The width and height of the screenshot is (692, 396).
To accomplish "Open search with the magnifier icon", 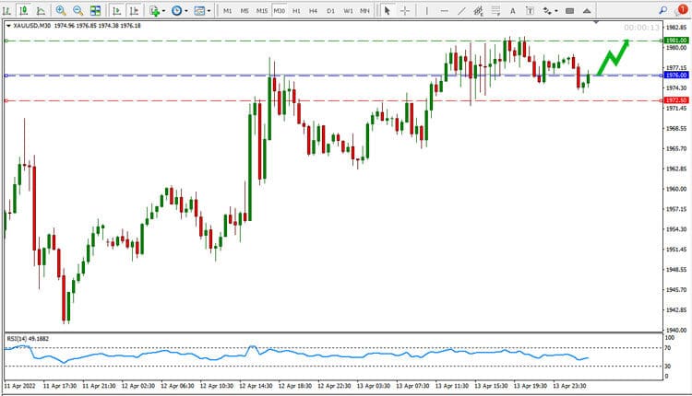I will 661,10.
